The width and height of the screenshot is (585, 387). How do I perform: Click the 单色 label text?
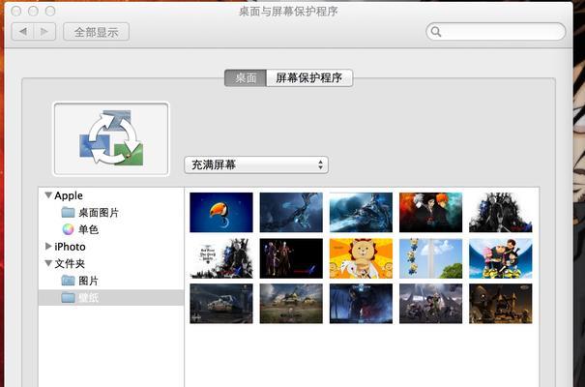pyautogui.click(x=88, y=229)
